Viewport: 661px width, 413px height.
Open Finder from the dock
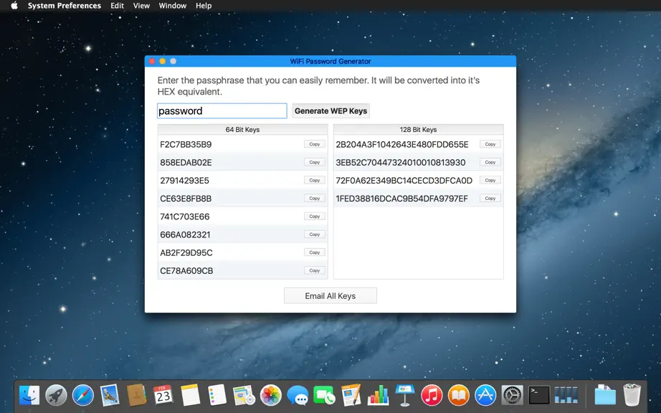point(29,395)
